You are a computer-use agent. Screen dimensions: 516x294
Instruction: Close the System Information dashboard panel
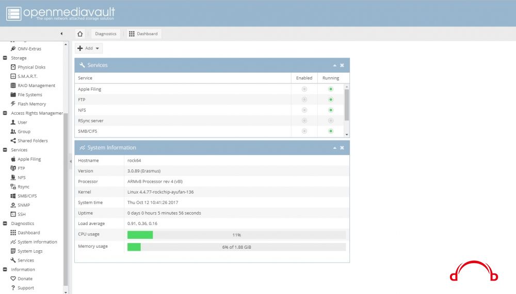(342, 148)
